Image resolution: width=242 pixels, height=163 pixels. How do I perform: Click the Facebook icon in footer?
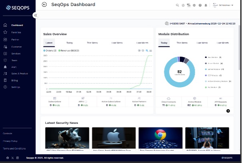[x=8, y=158]
